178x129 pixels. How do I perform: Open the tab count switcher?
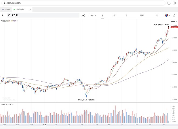click(x=174, y=3)
